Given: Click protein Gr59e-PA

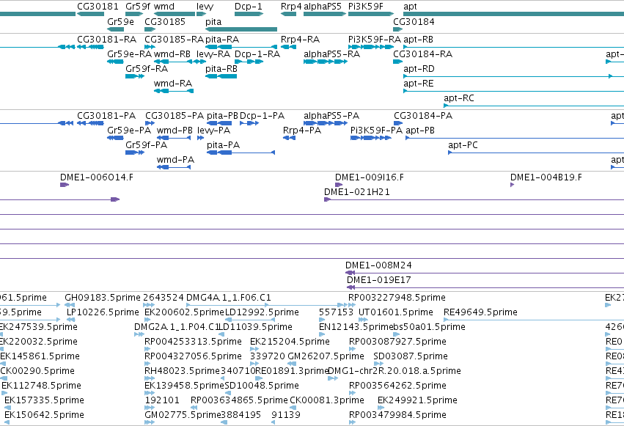Looking at the screenshot, I should (x=129, y=131).
